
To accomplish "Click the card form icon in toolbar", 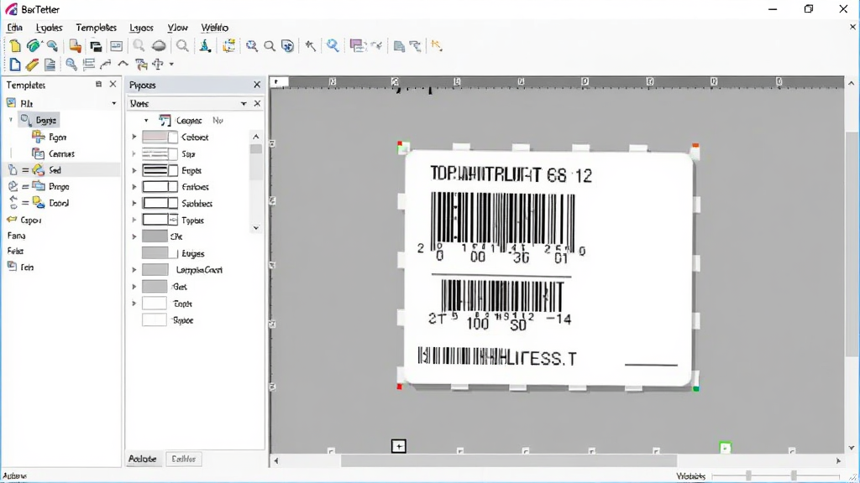I will 116,46.
